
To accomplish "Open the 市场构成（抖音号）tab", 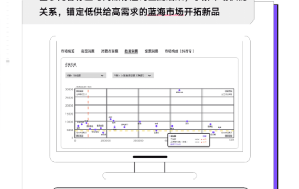I will tap(179, 51).
